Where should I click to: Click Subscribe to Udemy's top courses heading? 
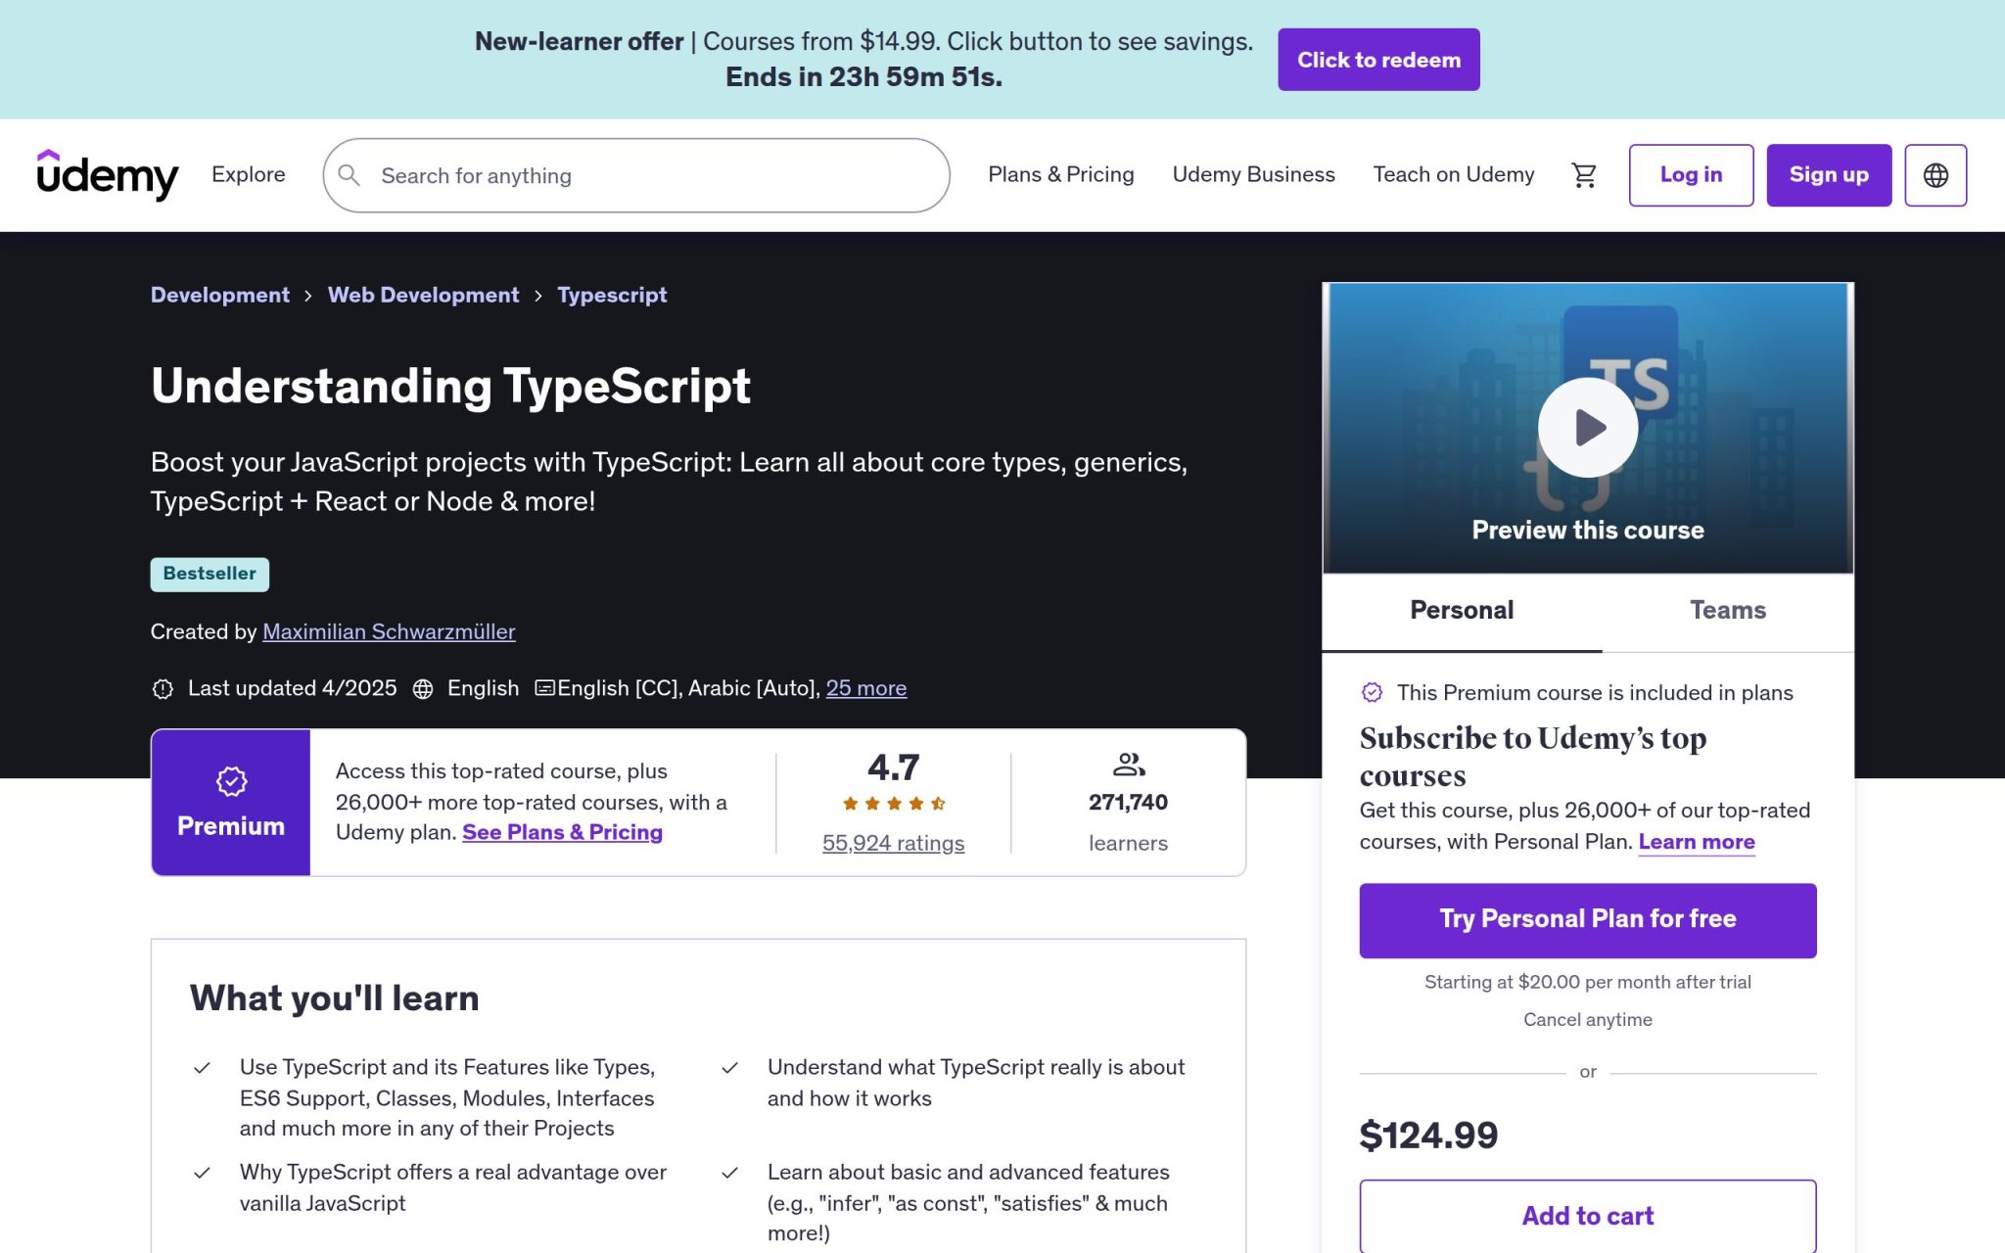click(1532, 757)
